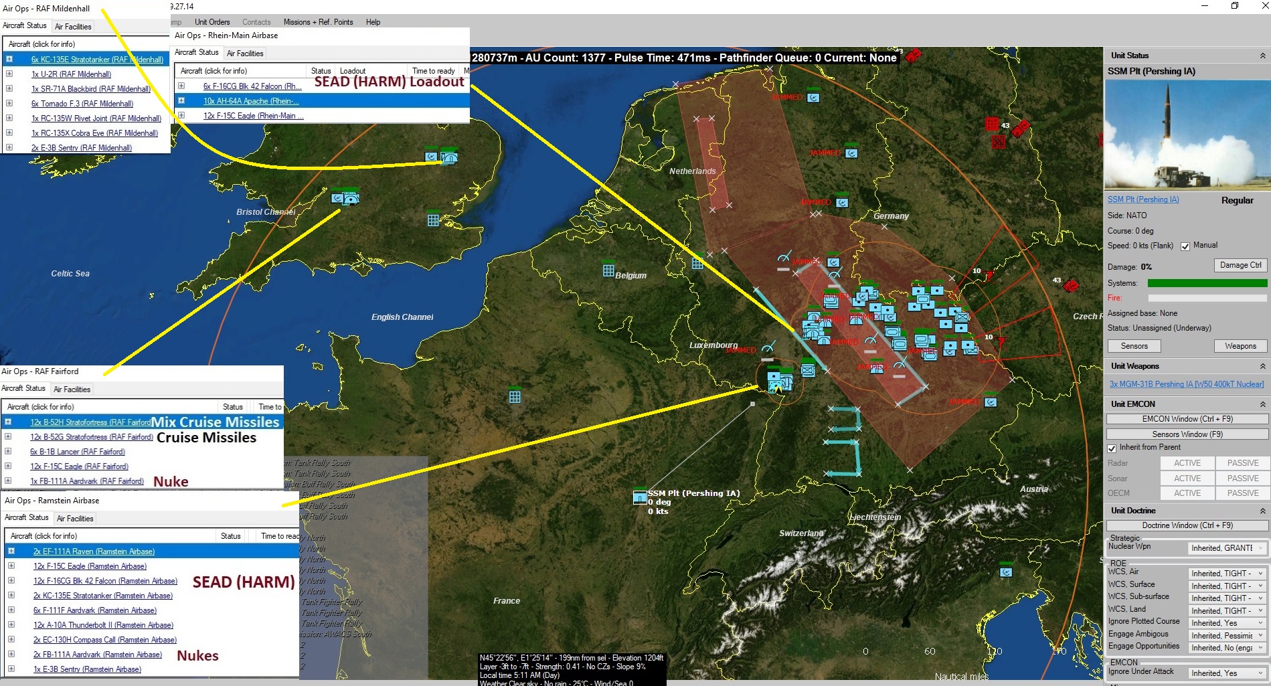Select the radar unit icon in northern Italy

click(x=1006, y=572)
